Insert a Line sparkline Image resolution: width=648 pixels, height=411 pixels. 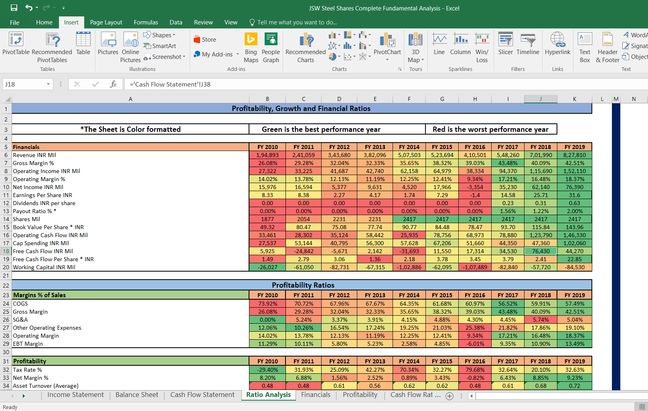point(439,44)
